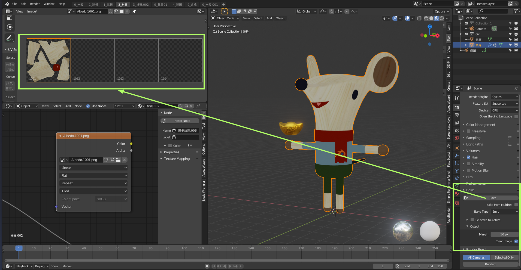This screenshot has height=270, width=521.
Task: Toggle the Freestyle checkbox
Action: click(x=468, y=131)
